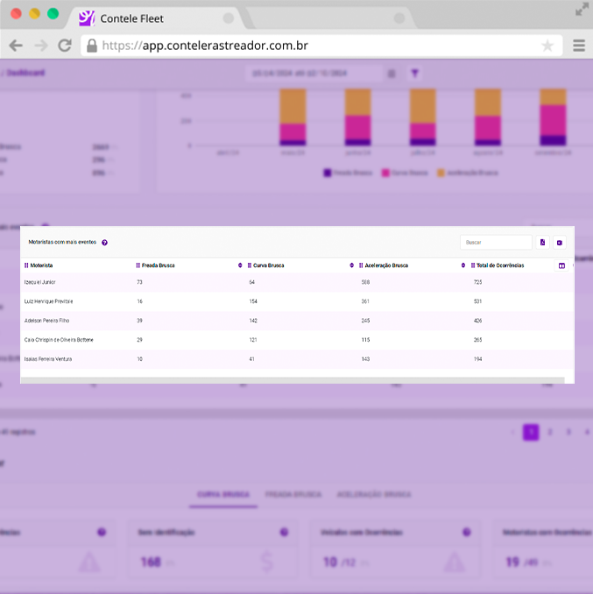This screenshot has height=594, width=593.
Task: Sort by Curva Brusca using sort arrows
Action: point(351,265)
